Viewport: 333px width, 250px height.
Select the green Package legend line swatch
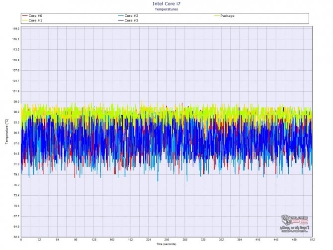coord(217,16)
